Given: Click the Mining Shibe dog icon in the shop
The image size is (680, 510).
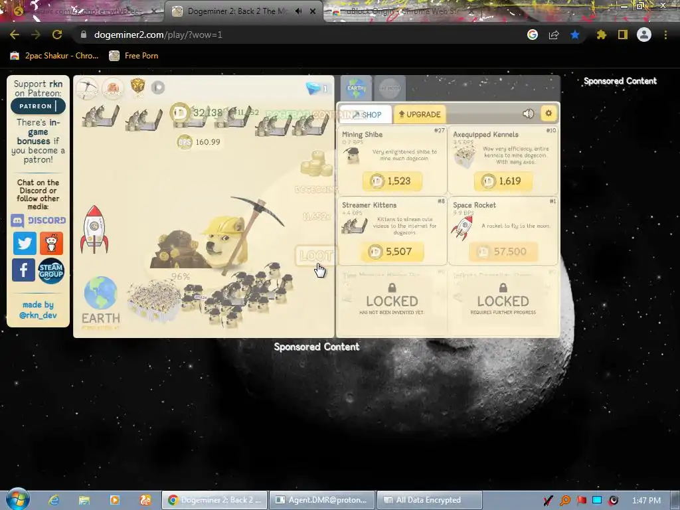Looking at the screenshot, I should point(352,156).
